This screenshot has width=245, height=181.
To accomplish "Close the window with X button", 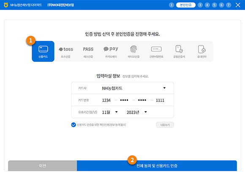I will click(238, 5).
